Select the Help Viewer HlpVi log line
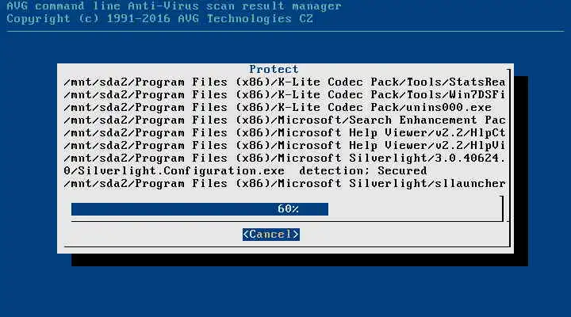The height and width of the screenshot is (317, 571). 285,146
